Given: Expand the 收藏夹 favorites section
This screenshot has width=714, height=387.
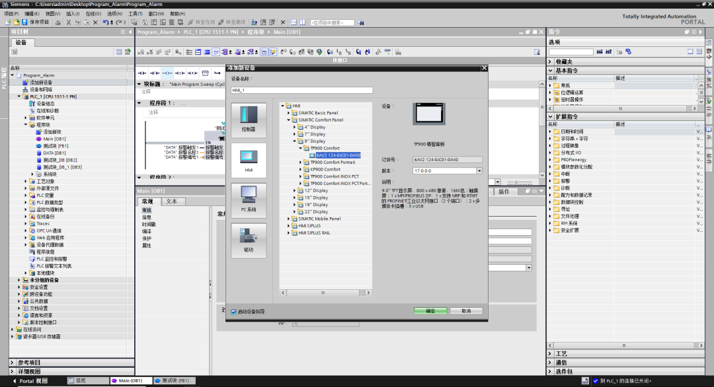Looking at the screenshot, I should click(551, 61).
